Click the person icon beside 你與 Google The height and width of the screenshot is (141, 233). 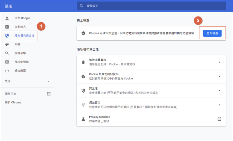coord(7,18)
